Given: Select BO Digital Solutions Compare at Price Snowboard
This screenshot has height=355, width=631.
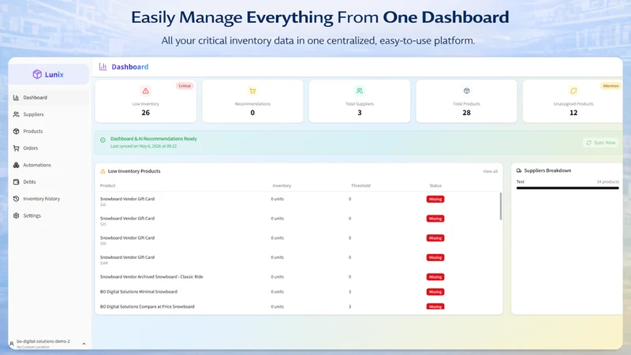Looking at the screenshot, I should 147,307.
